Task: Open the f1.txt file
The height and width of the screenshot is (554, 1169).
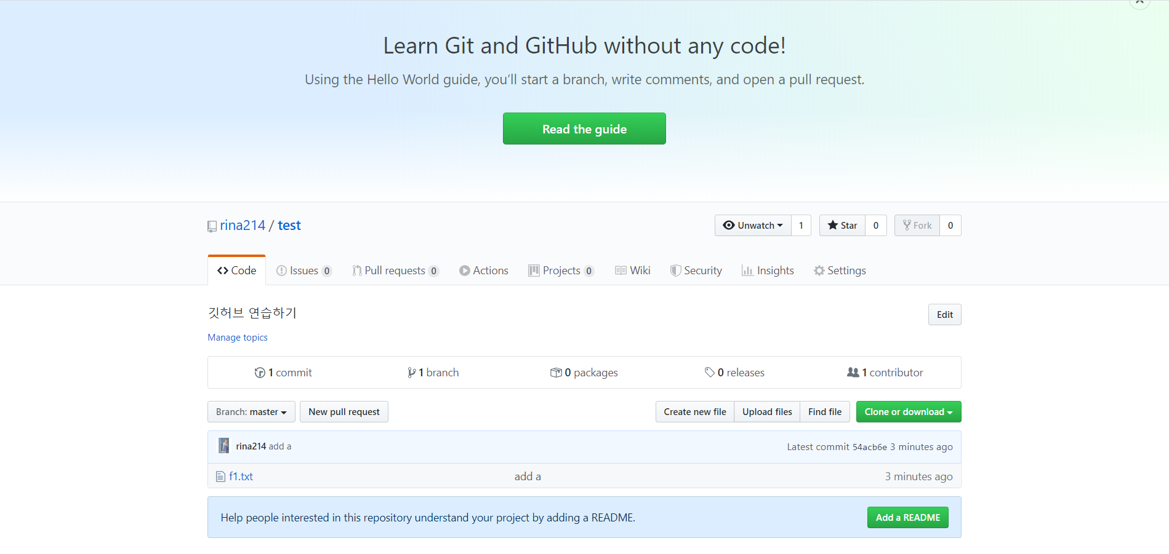Action: click(x=241, y=477)
